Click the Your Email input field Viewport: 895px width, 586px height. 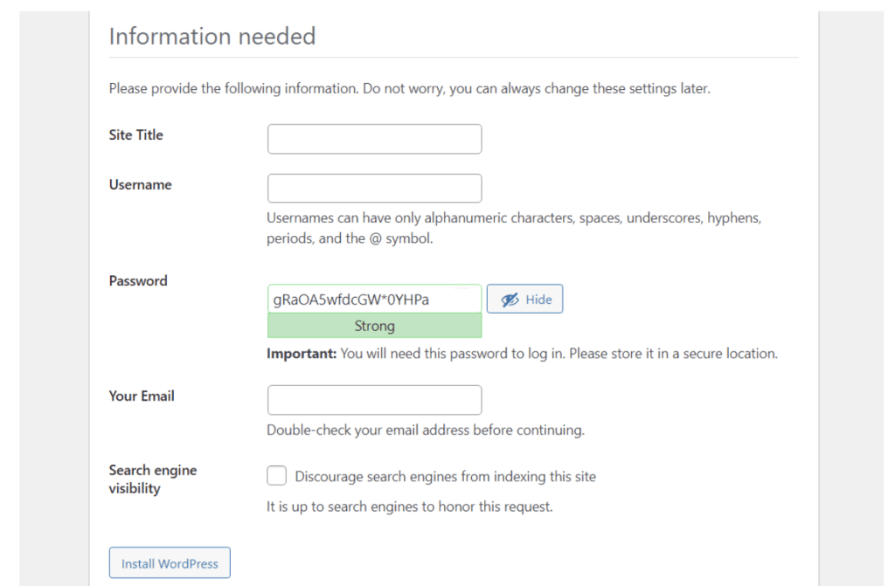click(x=374, y=399)
